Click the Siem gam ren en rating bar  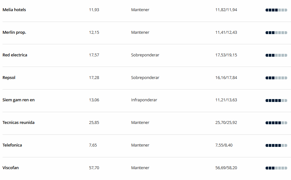pos(276,101)
